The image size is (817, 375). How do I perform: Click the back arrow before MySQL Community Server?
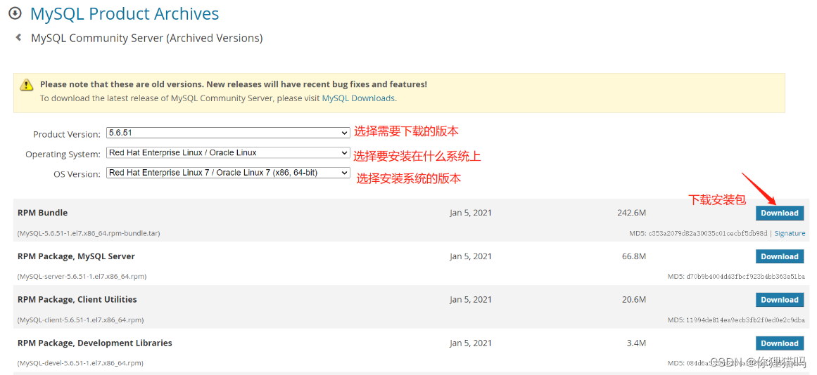pyautogui.click(x=19, y=37)
